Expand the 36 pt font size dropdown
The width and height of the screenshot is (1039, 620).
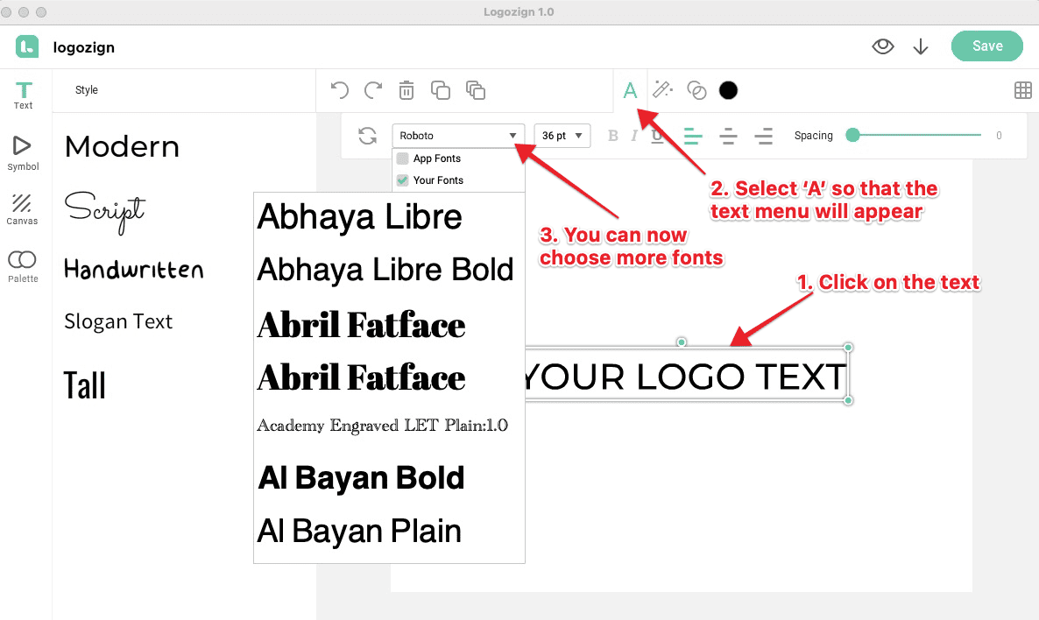coord(562,136)
